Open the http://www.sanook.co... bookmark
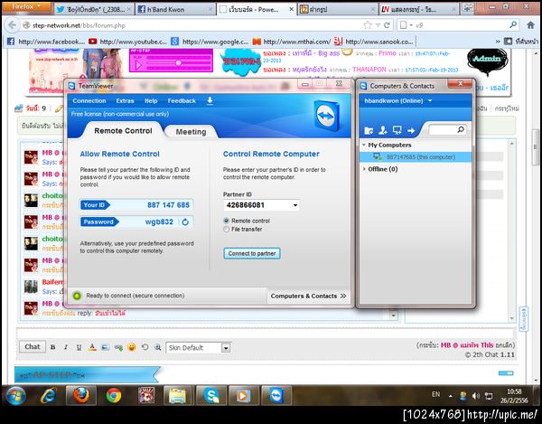Screen dimensions: 542x424 click(374, 42)
